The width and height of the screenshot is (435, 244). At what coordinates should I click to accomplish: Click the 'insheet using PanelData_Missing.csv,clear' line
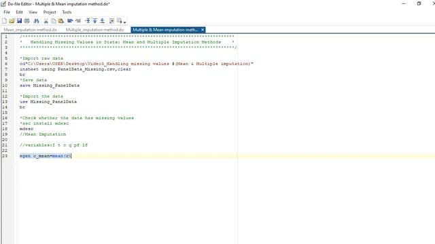[x=75, y=69]
